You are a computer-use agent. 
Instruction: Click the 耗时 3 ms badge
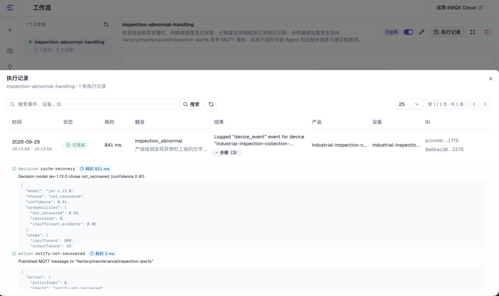coord(102,254)
